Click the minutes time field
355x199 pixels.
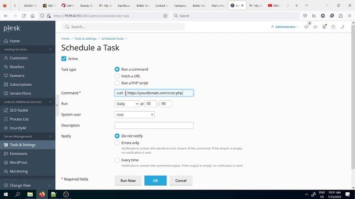tap(165, 104)
